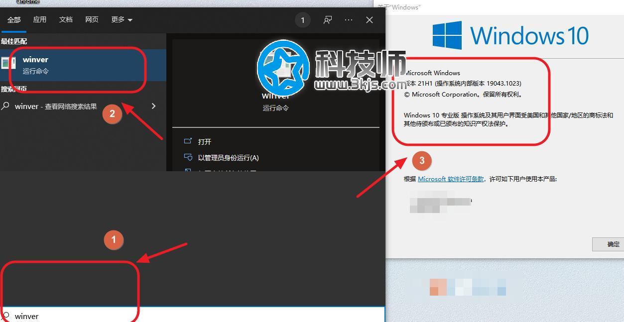Select the 版本 21H1 version line
The height and width of the screenshot is (322, 624).
point(463,83)
